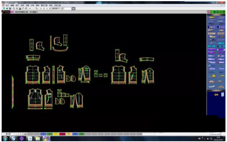
Task: Open the 编辑 (Edit) menu
Action: tap(12, 5)
